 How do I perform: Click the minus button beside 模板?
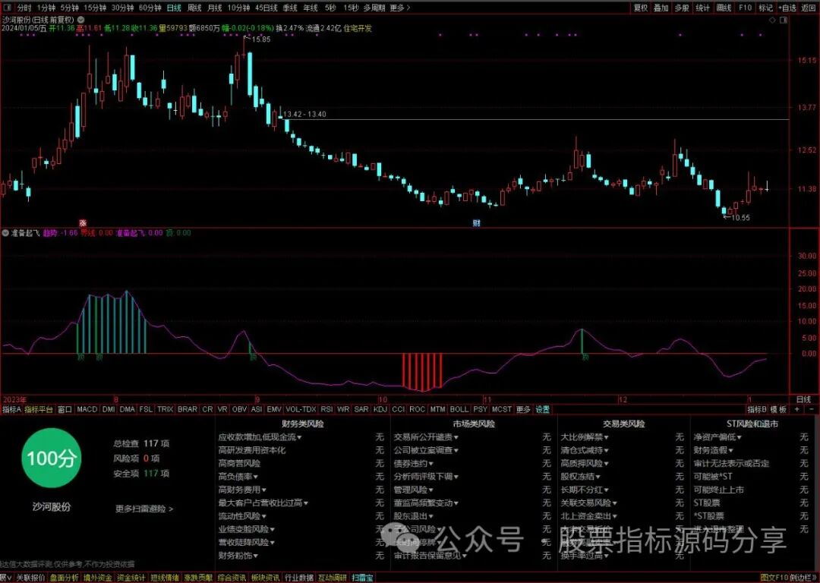pos(812,409)
